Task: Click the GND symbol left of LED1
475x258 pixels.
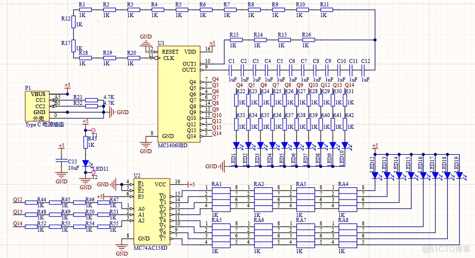Action: (215, 166)
